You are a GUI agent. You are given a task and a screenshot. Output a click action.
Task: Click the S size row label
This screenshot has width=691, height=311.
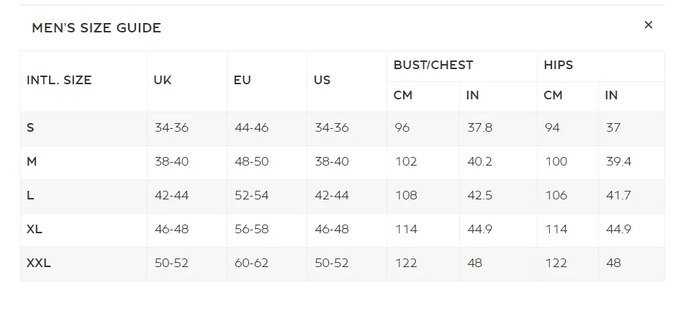click(x=30, y=127)
